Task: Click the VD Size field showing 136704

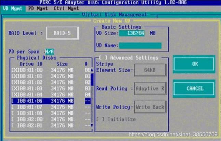Action: [x=132, y=33]
